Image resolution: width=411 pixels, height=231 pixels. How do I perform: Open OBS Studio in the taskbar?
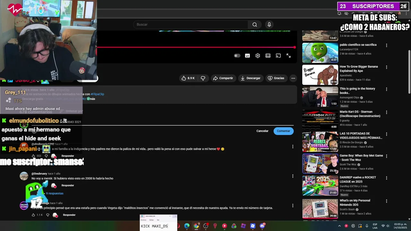point(206,226)
